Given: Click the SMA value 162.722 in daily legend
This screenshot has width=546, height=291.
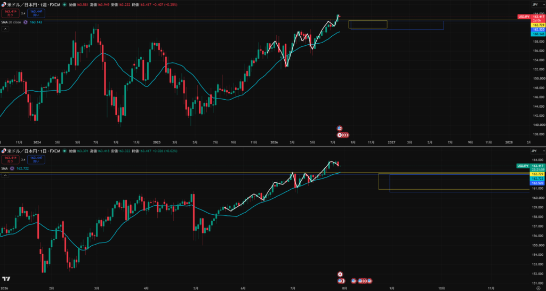Looking at the screenshot, I should [x=22, y=168].
